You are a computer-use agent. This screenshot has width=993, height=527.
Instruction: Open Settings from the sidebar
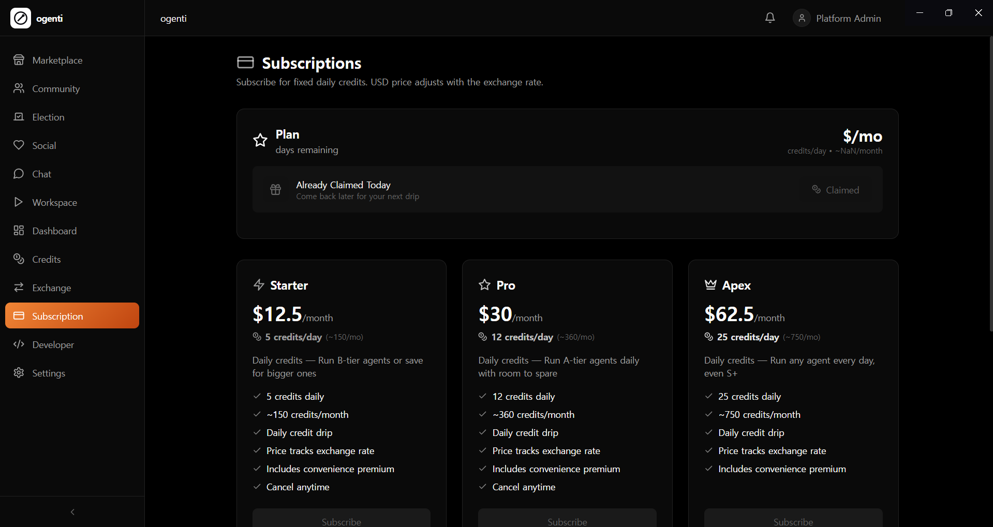click(x=49, y=373)
